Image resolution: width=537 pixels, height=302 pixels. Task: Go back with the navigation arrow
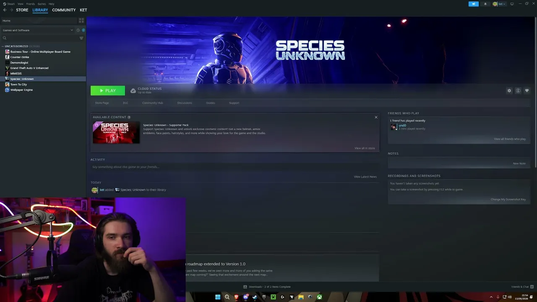point(5,10)
